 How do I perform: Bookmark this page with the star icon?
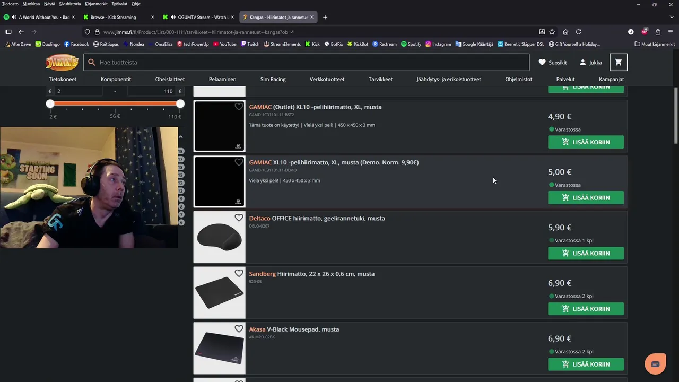point(552,32)
